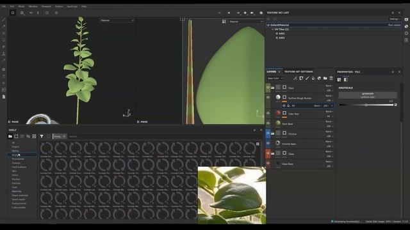The width and height of the screenshot is (410, 230).
Task: Hide the Color Red layer
Action: tap(268, 114)
